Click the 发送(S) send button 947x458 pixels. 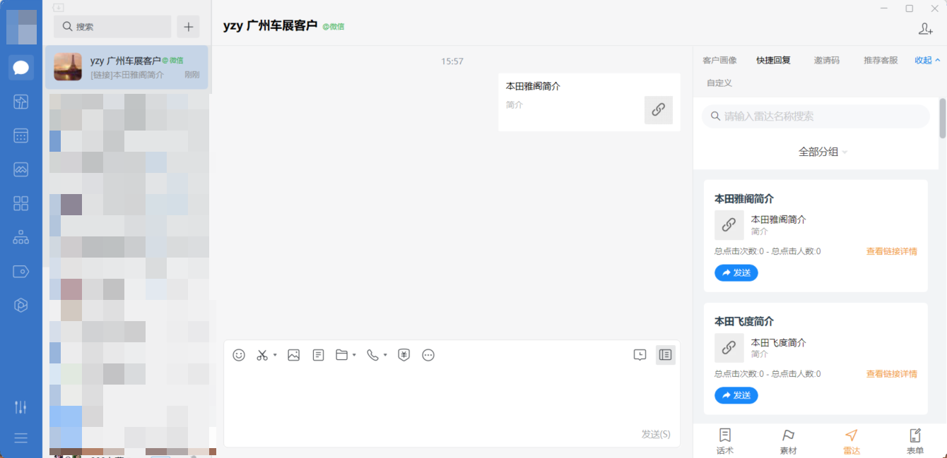[656, 434]
